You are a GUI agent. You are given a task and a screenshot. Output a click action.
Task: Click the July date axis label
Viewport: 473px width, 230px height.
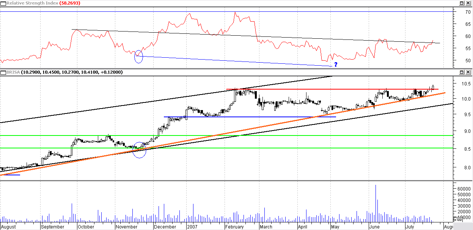click(x=410, y=227)
